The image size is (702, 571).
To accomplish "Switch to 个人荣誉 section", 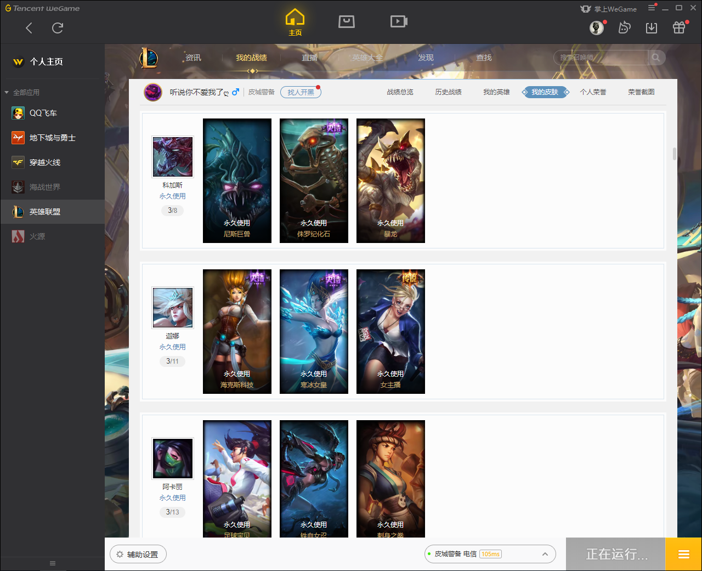I will [593, 92].
